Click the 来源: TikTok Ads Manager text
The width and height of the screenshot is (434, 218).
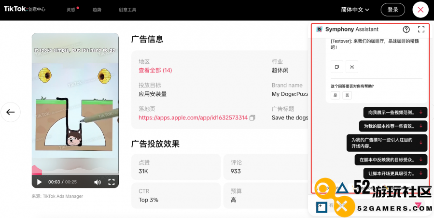(x=57, y=196)
